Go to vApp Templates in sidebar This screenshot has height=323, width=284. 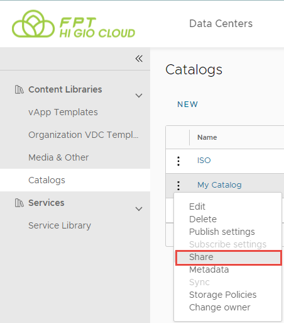(x=63, y=112)
